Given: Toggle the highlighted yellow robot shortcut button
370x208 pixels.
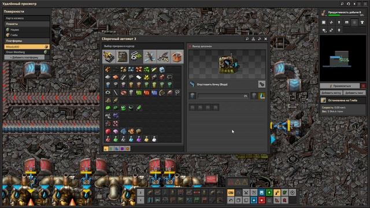Looking at the screenshot, I should 277,192.
